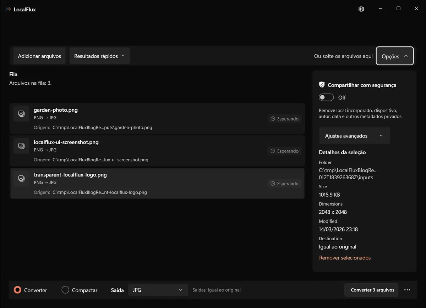Screen dimensions: 426x308
Task: Click image icon beside localflux-ui-screenshot.png
Action: pos(21,146)
